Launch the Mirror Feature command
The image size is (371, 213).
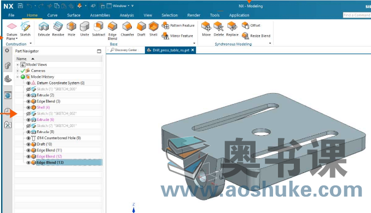(x=177, y=36)
